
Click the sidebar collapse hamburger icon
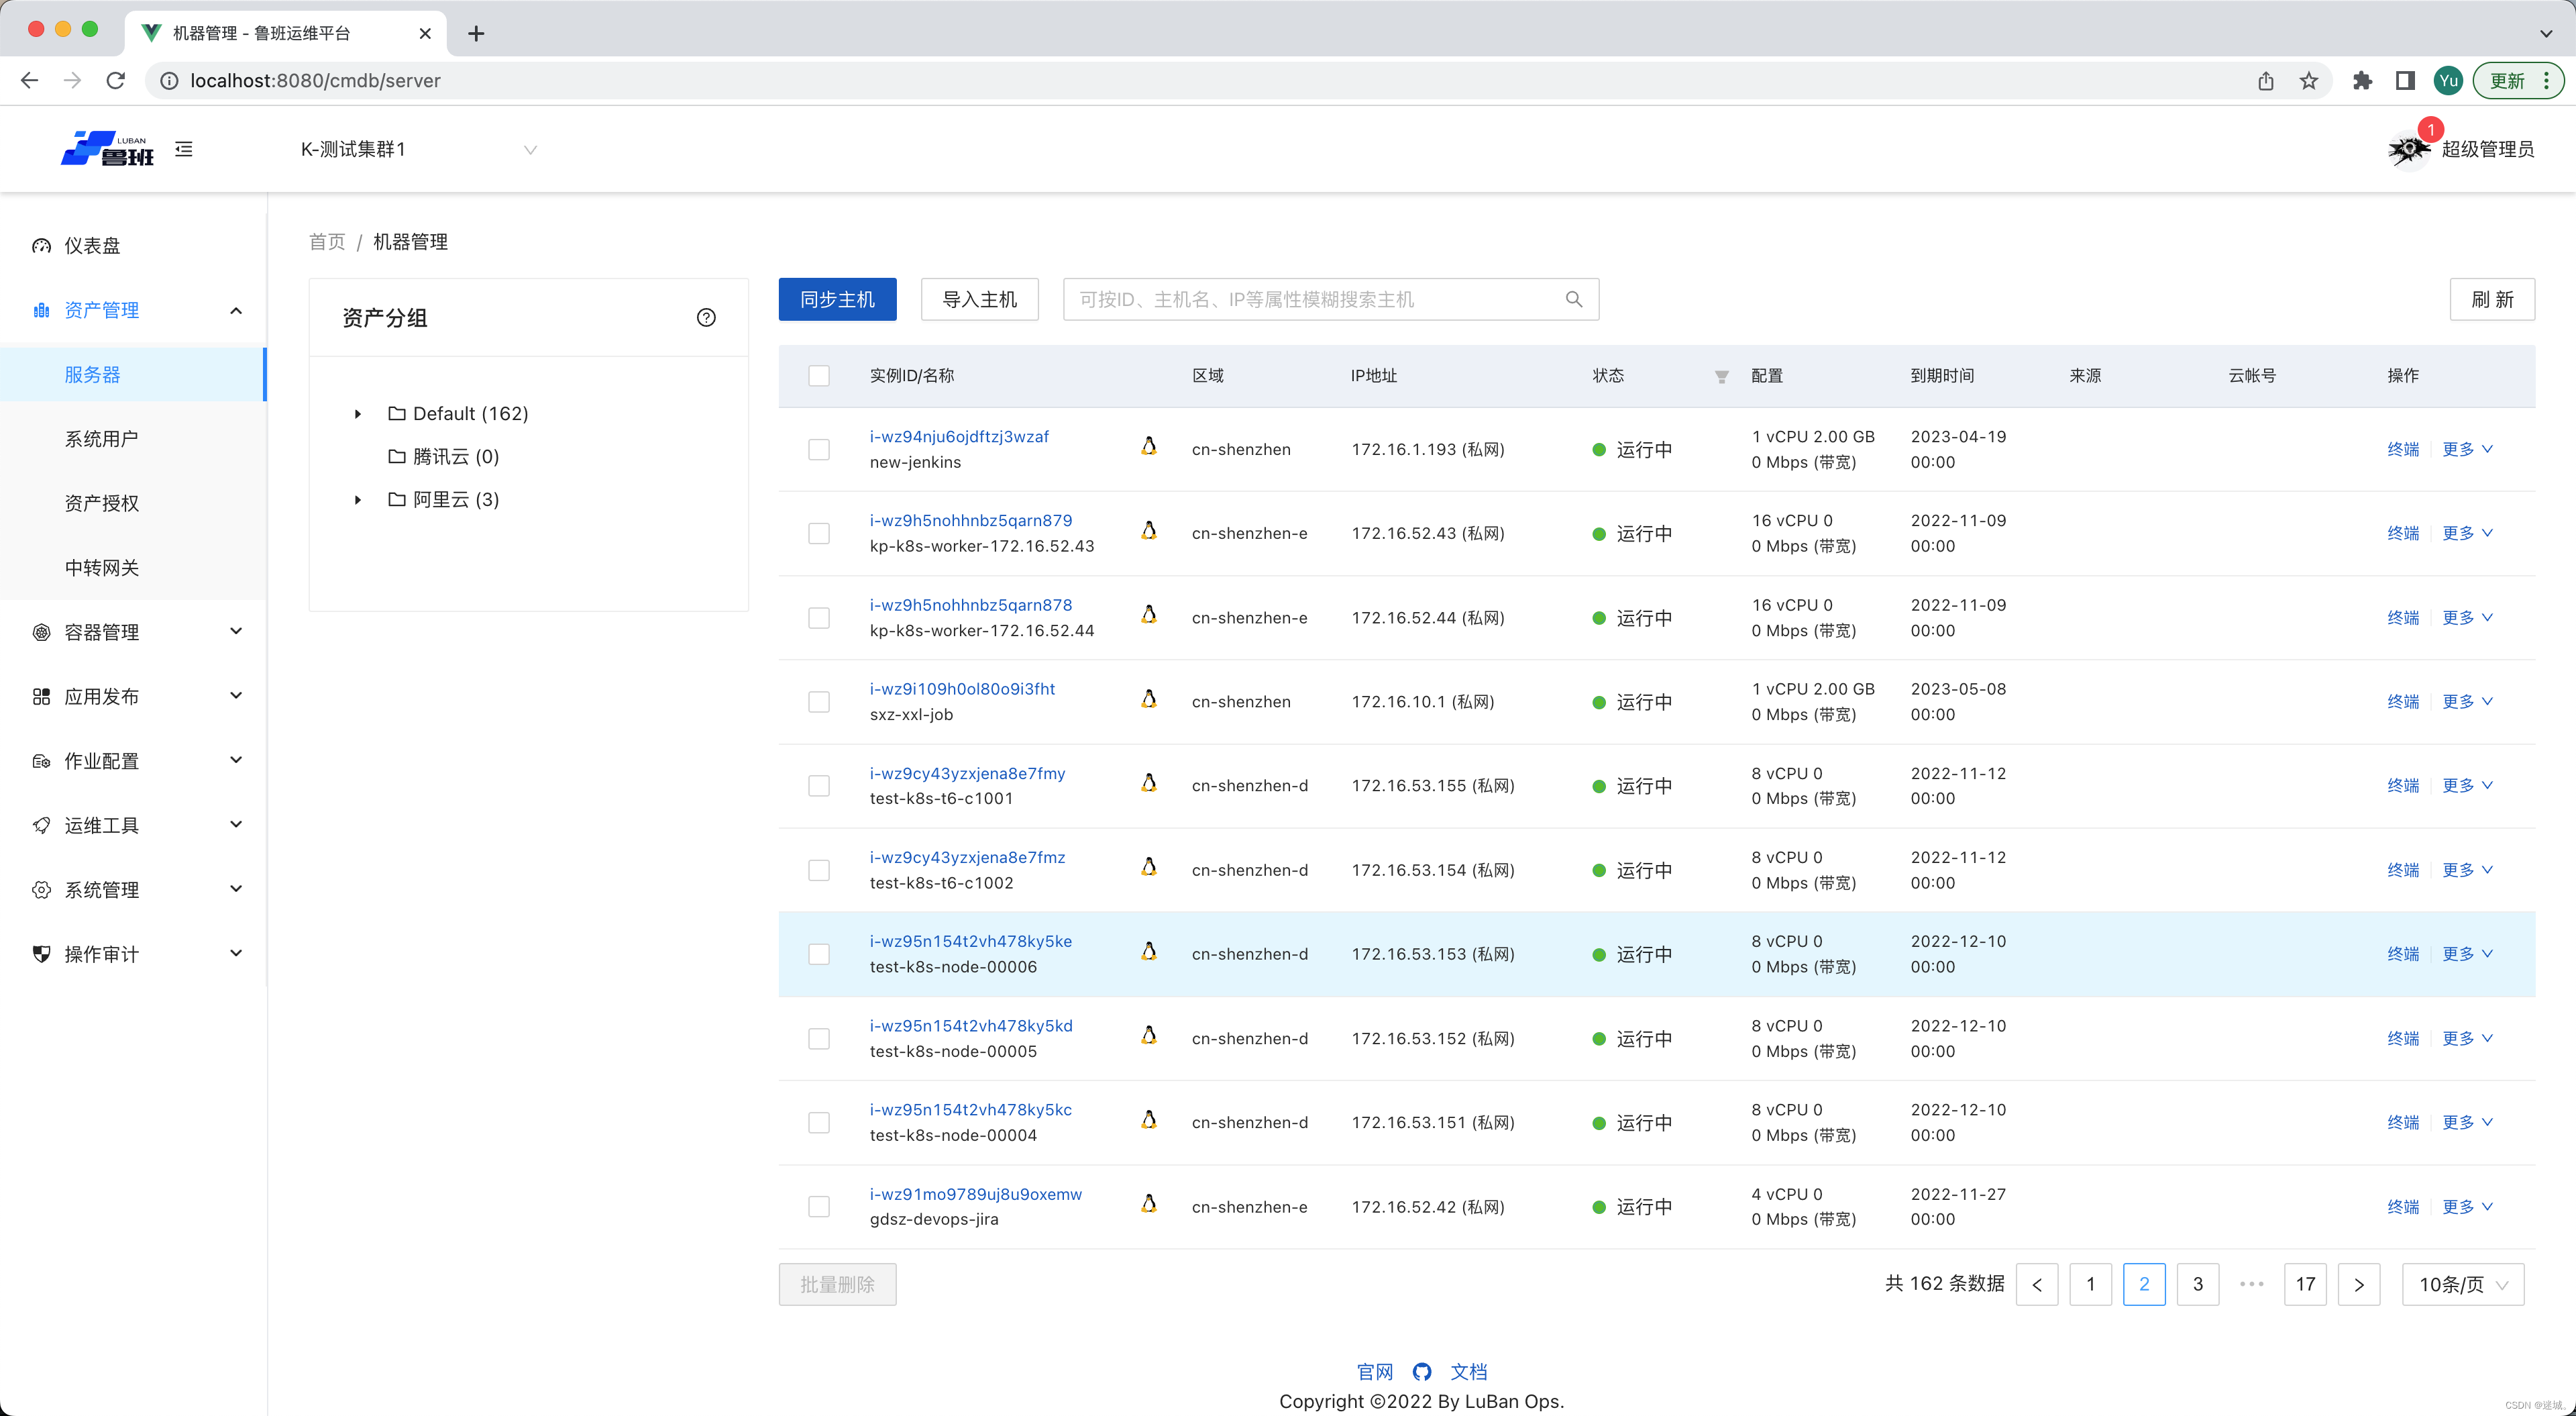pyautogui.click(x=184, y=149)
